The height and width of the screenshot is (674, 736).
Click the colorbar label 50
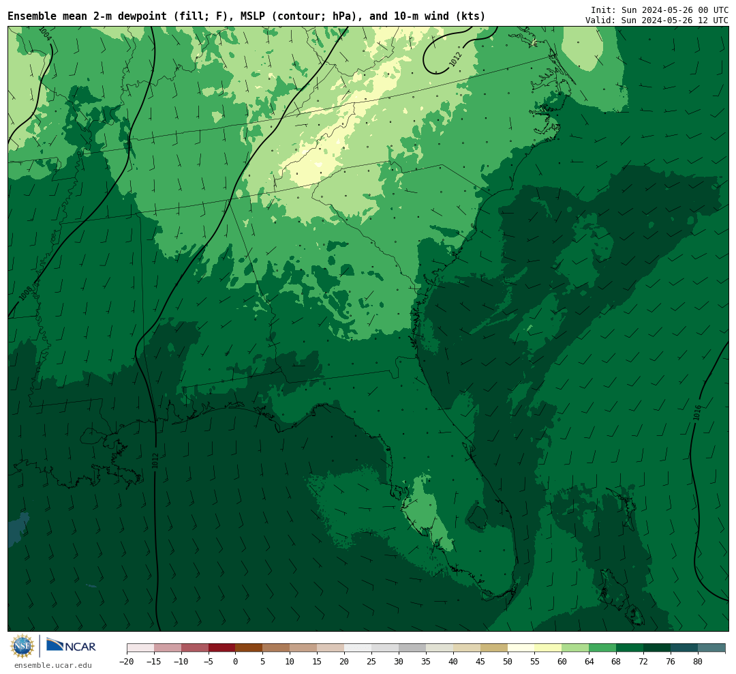[508, 662]
